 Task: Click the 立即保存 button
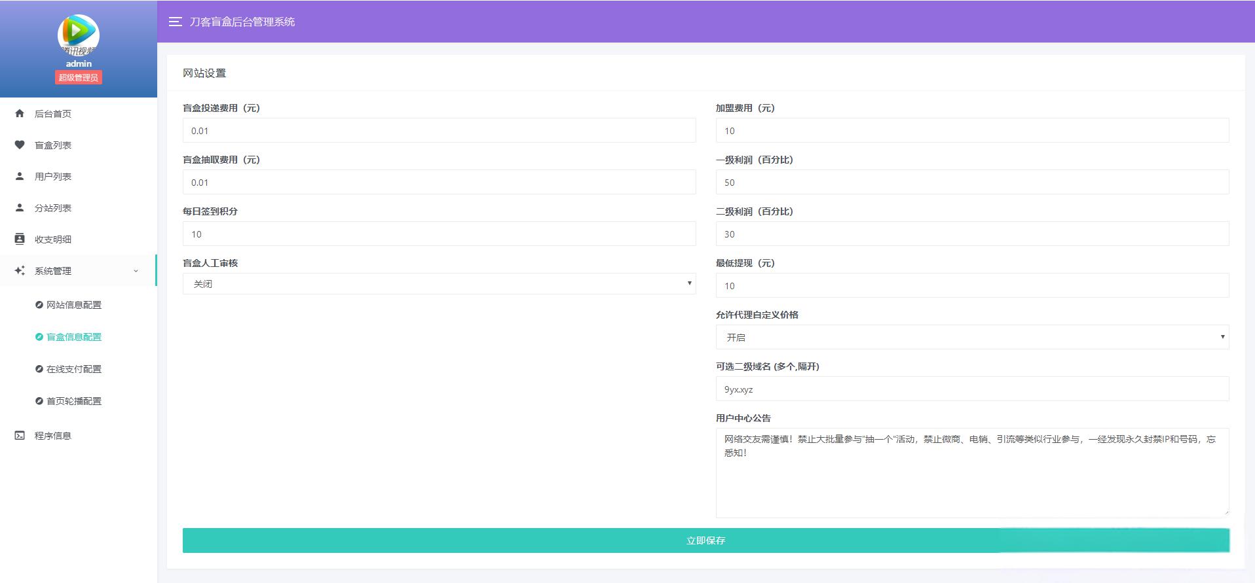(705, 540)
